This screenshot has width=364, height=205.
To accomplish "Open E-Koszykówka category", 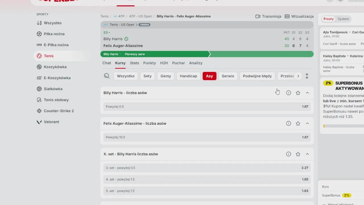I will point(53,78).
